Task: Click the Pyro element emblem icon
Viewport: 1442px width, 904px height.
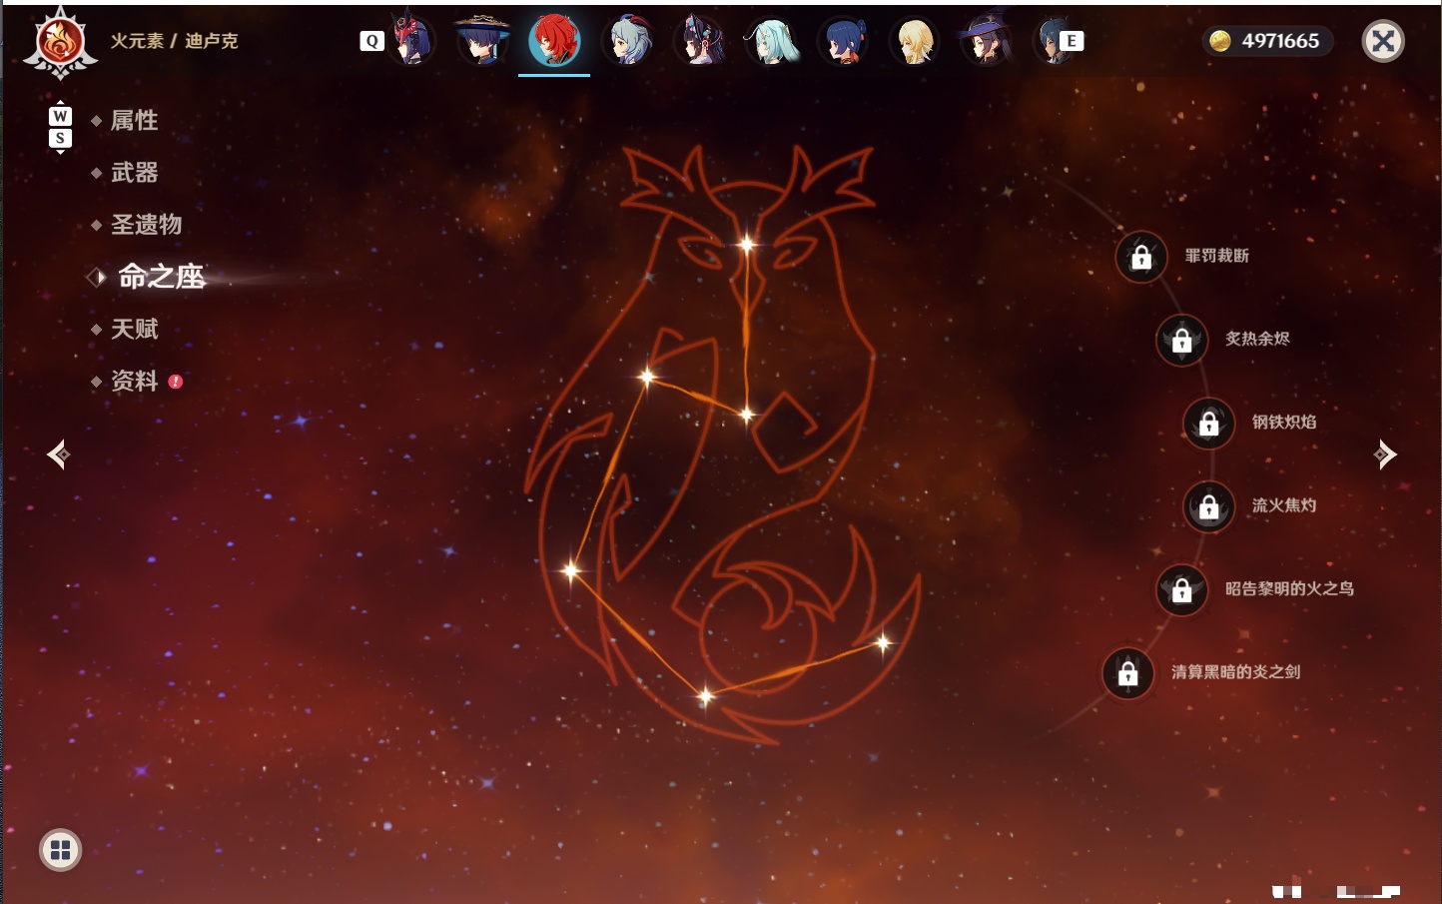Action: point(60,43)
